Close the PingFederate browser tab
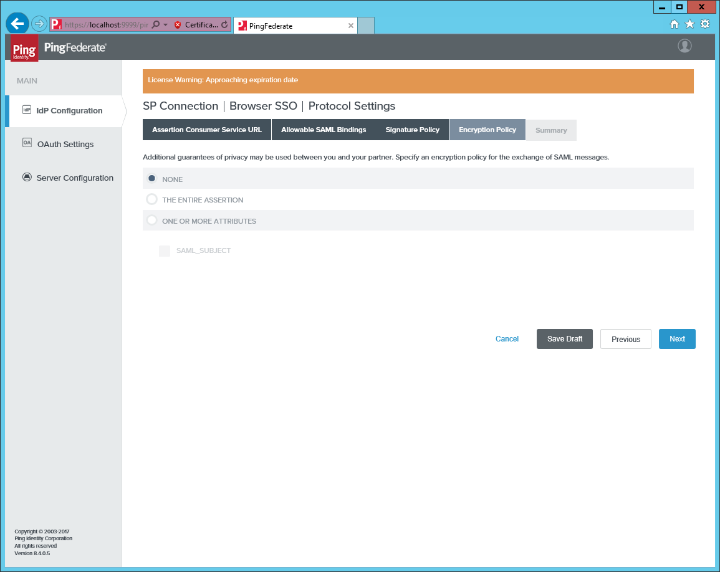720x572 pixels. (351, 26)
